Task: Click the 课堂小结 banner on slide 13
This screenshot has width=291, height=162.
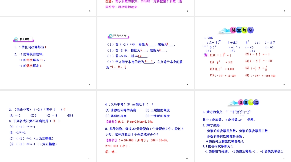Action: [244, 103]
